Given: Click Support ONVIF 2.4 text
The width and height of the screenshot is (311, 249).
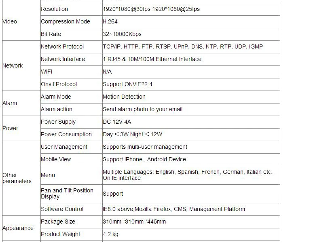Looking at the screenshot, I should coord(127,84).
